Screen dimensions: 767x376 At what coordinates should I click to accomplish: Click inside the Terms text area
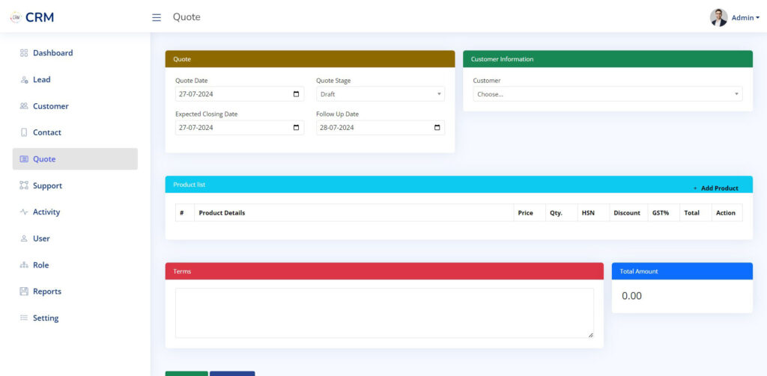point(384,313)
